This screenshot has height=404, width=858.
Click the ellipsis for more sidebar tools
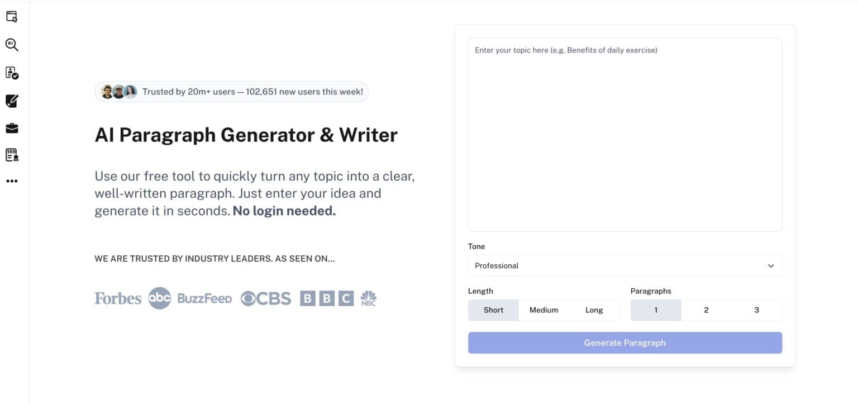click(x=12, y=180)
